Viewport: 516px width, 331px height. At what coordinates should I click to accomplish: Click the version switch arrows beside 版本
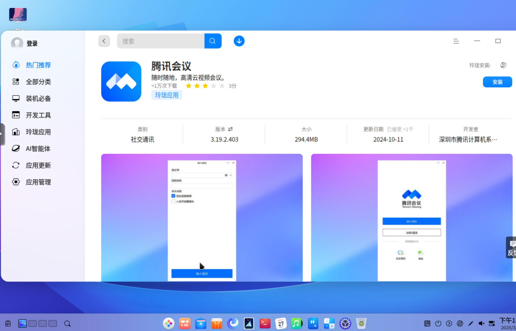coord(230,129)
